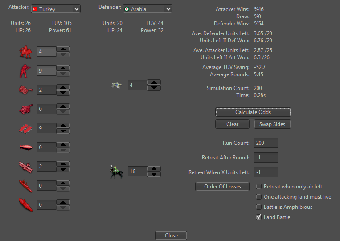This screenshot has width=340, height=241.
Task: Click the red battleship icon
Action: (25, 205)
